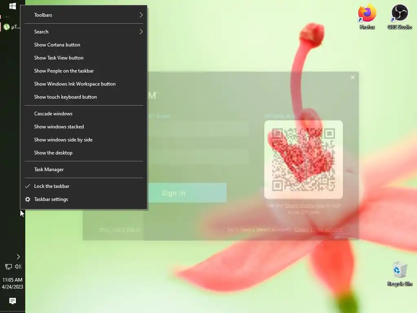Toggle Show touch keyboard button
This screenshot has height=313, width=417.
(84, 97)
